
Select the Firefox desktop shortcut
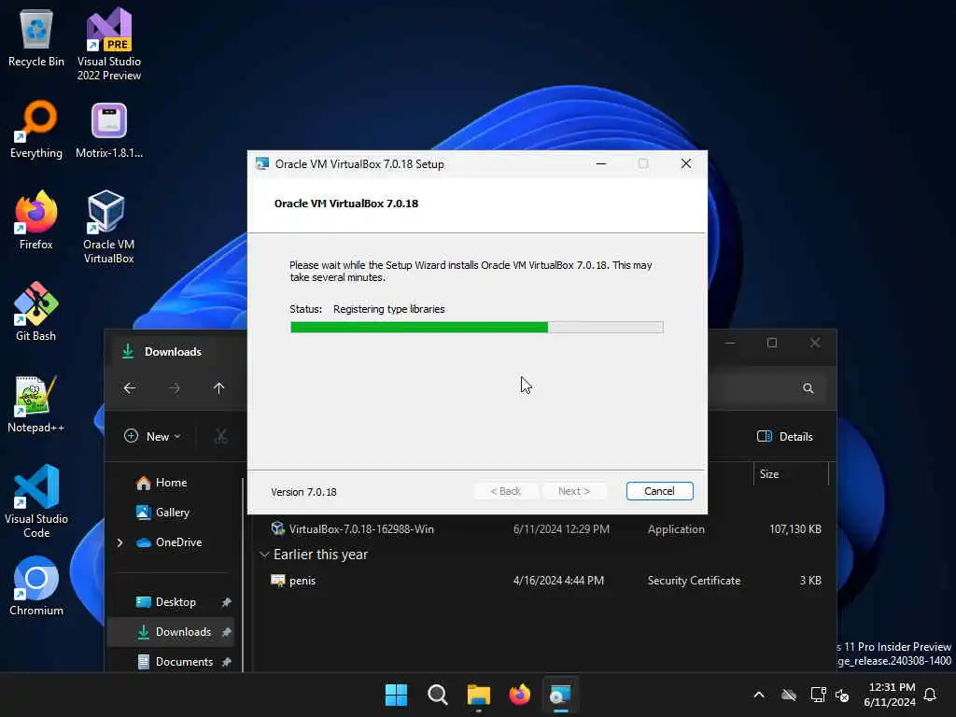36,220
